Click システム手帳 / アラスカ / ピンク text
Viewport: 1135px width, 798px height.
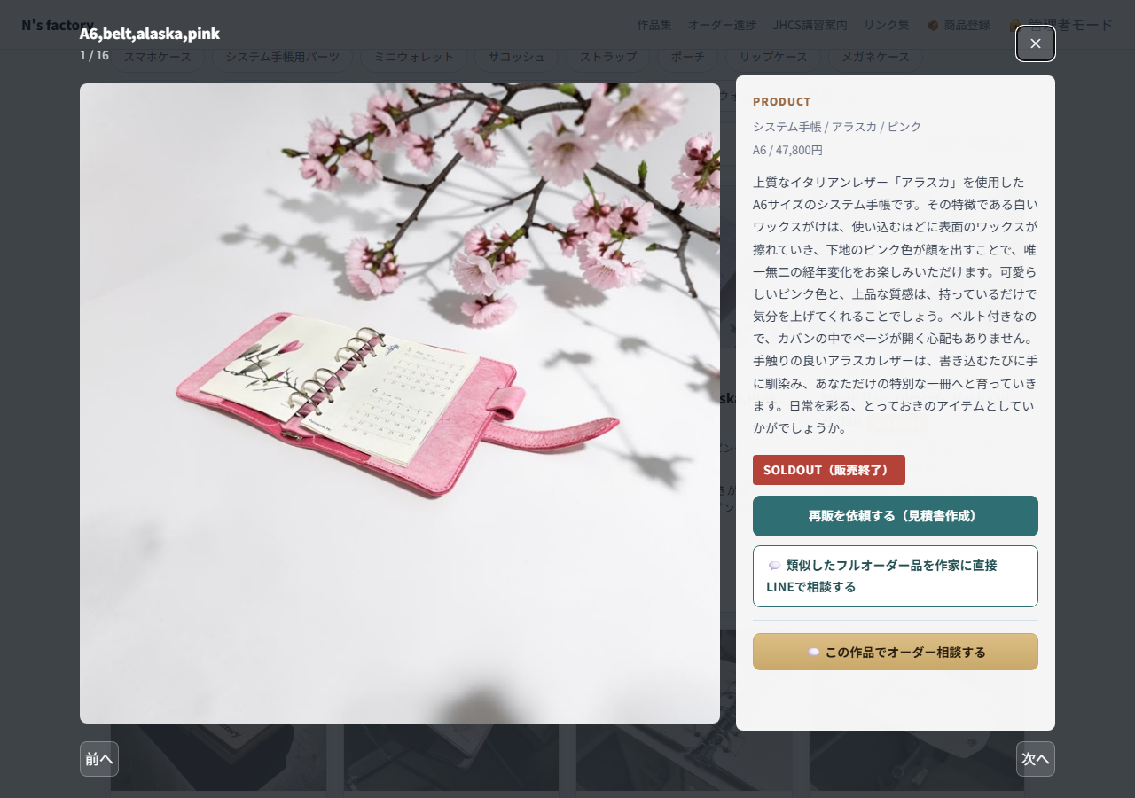click(837, 127)
